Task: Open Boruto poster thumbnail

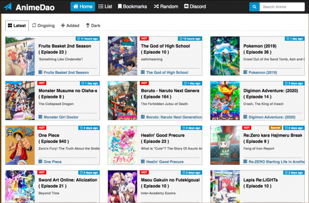Action: coord(123,100)
